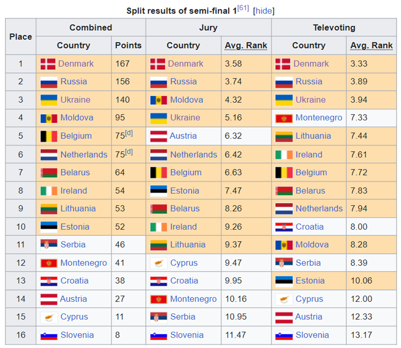Click the Ireland flag in the Televoting column

[284, 155]
